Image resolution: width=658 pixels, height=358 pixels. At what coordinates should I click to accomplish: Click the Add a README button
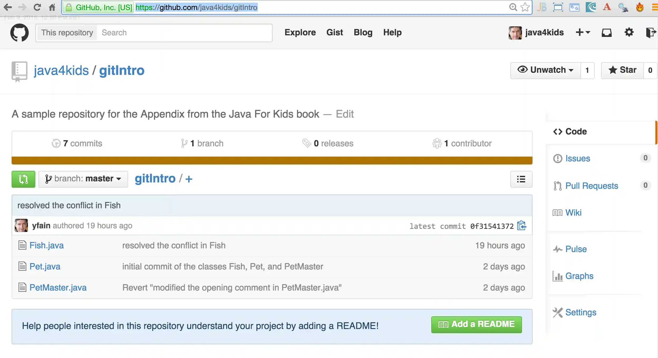[x=476, y=324]
